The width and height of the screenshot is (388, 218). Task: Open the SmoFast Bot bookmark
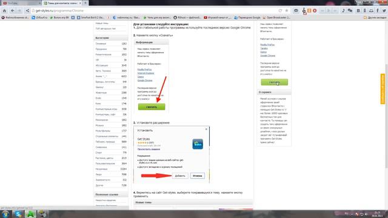point(90,18)
